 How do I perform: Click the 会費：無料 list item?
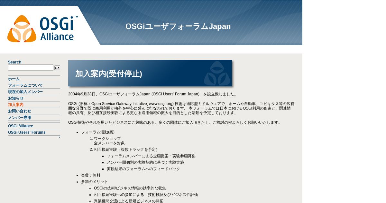91,175
